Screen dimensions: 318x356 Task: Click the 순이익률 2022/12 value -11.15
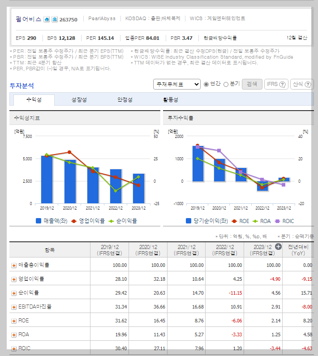pyautogui.click(x=235, y=293)
